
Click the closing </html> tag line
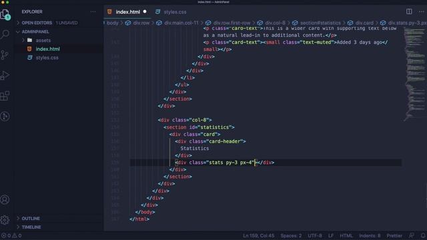pyautogui.click(x=139, y=219)
